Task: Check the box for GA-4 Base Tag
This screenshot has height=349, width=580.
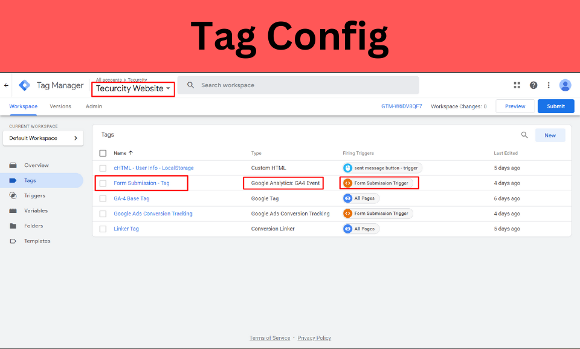Action: tap(103, 198)
